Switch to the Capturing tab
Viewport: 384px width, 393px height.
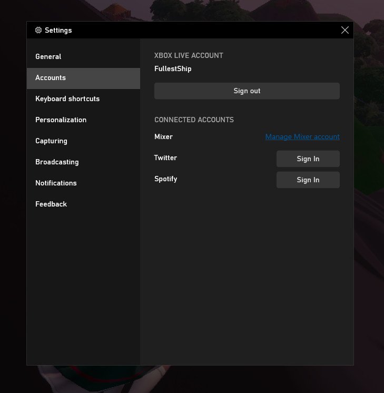tap(83, 141)
